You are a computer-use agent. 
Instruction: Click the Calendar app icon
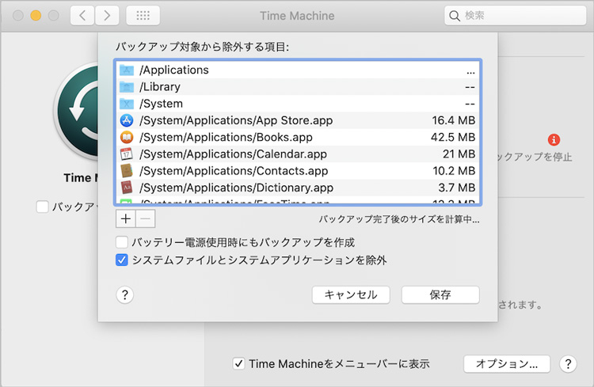[127, 154]
